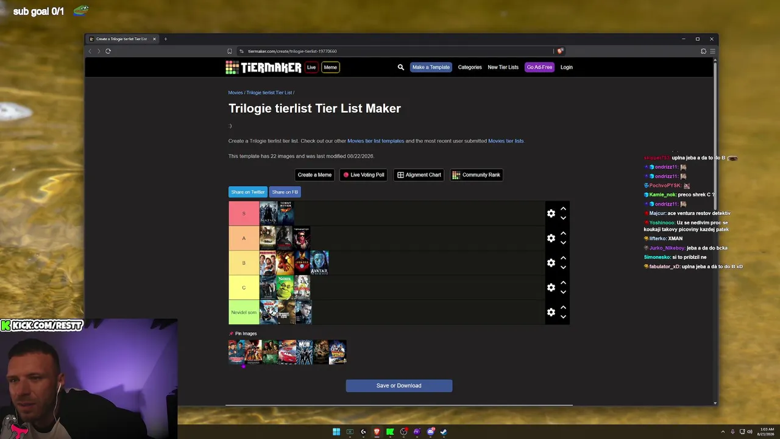780x439 pixels.
Task: Click the green Nevidel som tier label
Action: (x=244, y=312)
